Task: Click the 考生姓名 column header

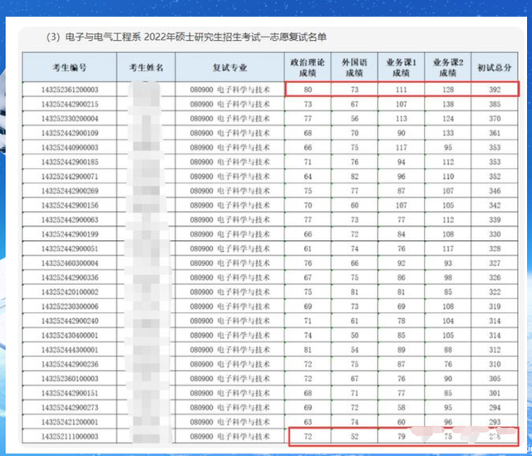Action: pyautogui.click(x=146, y=67)
